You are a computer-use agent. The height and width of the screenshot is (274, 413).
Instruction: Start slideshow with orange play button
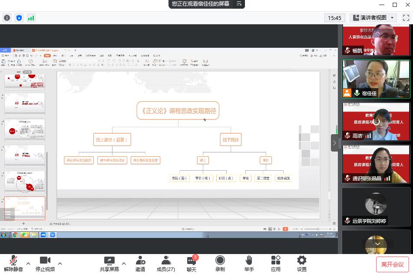point(285,229)
